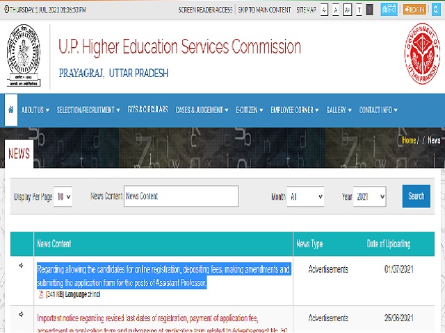Click the NEWS page heading tab
The height and width of the screenshot is (333, 445).
point(19,154)
